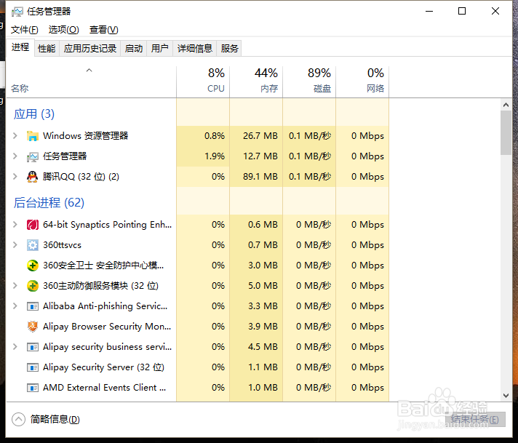Click the 腾讯QQ penguin icon

(x=32, y=177)
